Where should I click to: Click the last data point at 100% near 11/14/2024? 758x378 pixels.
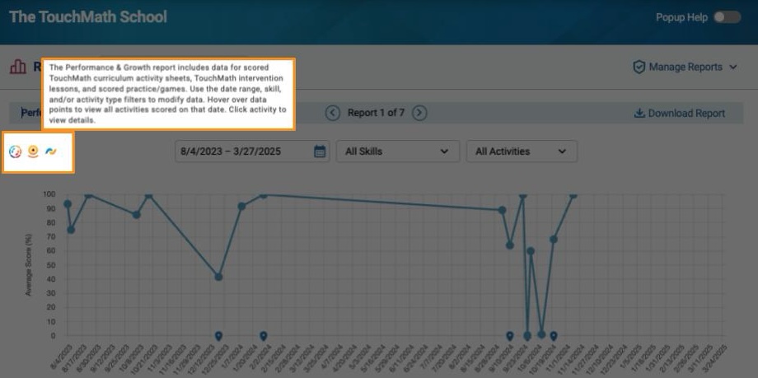coord(573,195)
